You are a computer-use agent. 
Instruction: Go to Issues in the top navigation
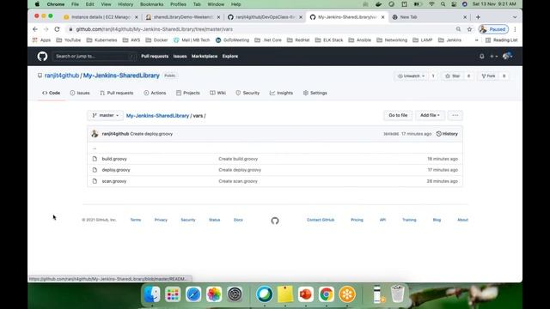180,56
